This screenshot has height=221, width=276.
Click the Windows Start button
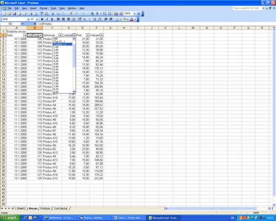point(10,218)
